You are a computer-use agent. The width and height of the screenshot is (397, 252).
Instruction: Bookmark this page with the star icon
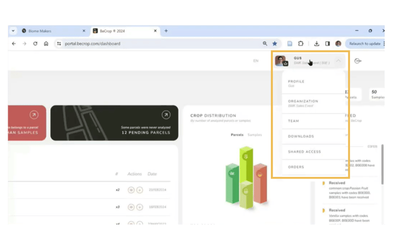coord(274,44)
